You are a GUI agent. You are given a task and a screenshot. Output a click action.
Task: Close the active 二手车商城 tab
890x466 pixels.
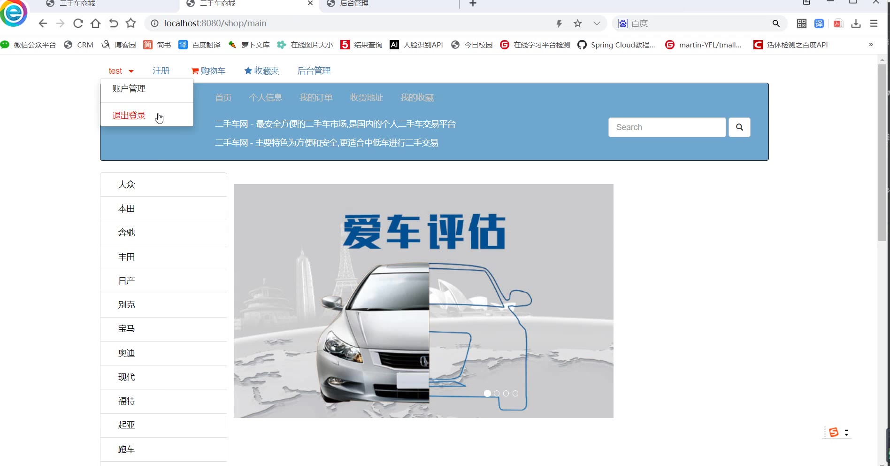pos(310,3)
